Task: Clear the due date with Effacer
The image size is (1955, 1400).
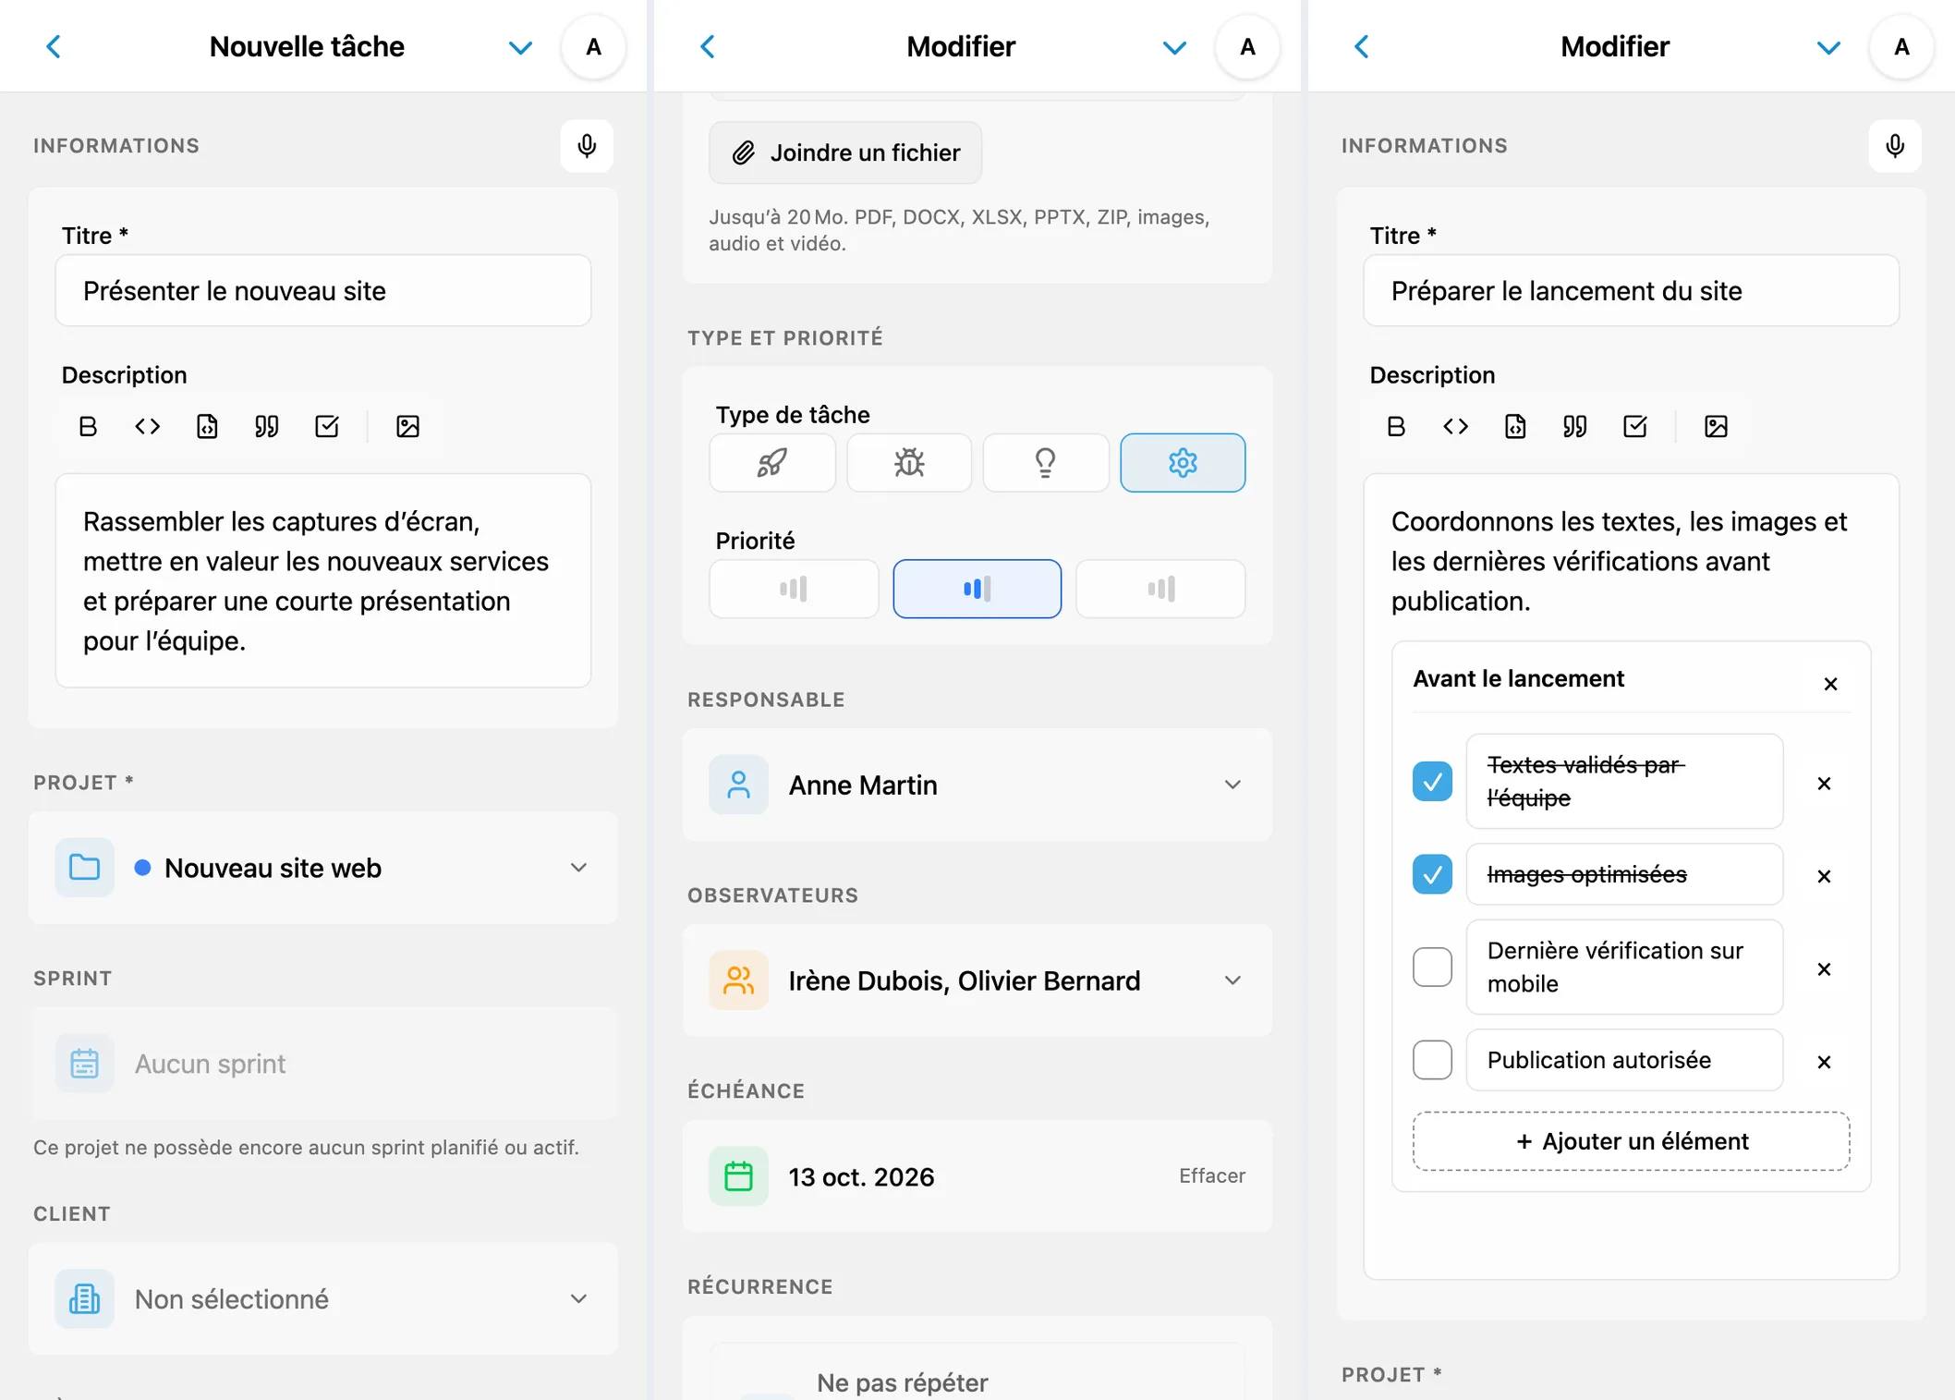Action: (1211, 1175)
